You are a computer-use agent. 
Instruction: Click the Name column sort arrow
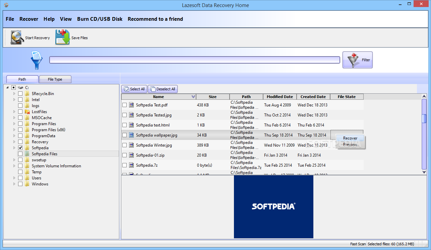click(x=193, y=97)
